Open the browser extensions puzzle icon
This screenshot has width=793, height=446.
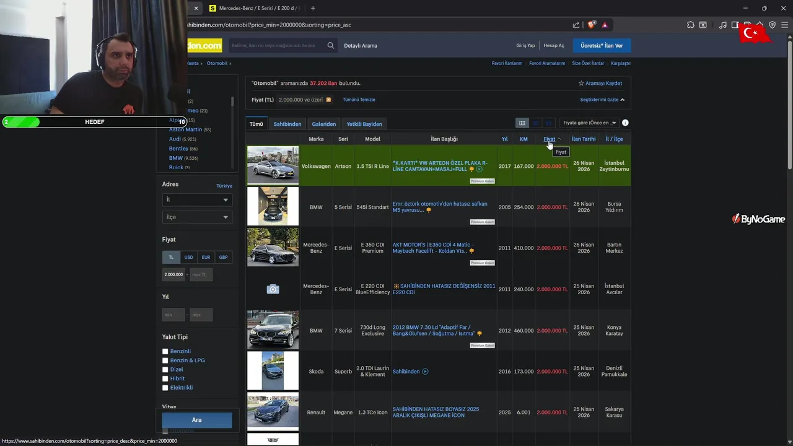coord(691,25)
